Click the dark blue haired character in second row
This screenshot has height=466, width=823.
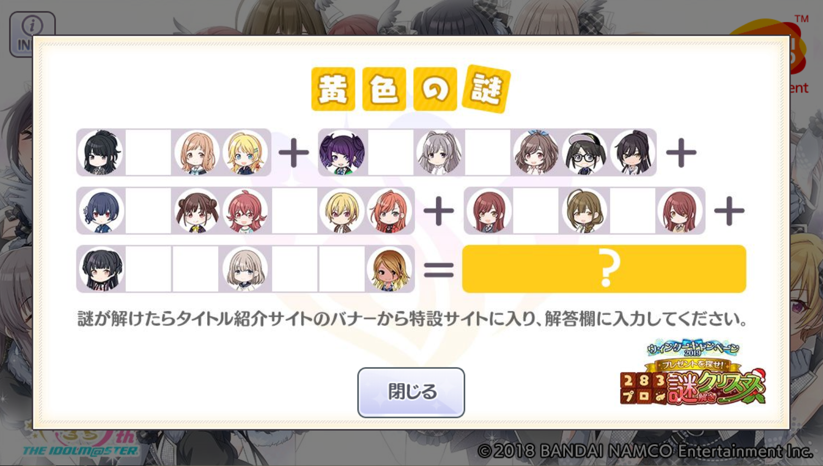[101, 211]
